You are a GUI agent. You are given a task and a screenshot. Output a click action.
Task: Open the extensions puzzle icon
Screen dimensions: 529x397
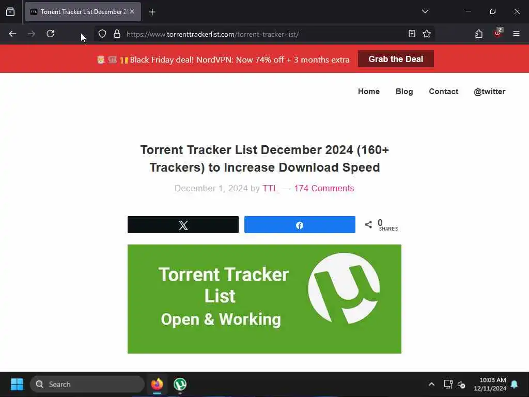479,34
